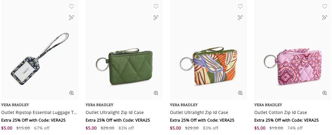Favorite the Ripstop Essential Luggage Tag with heart

(x=71, y=6)
